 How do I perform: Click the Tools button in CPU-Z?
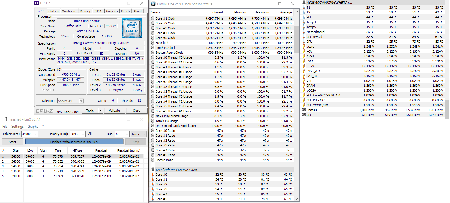(90, 111)
